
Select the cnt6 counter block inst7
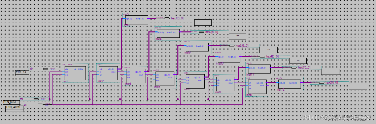(x=257, y=87)
